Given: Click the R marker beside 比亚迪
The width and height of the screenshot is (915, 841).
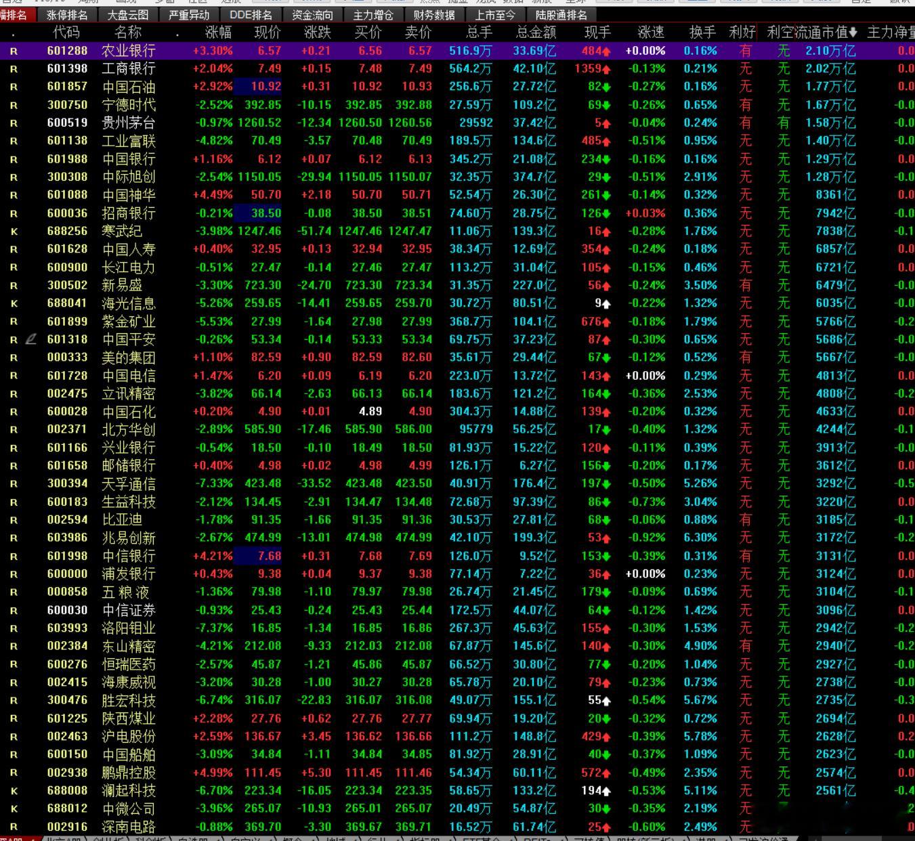Looking at the screenshot, I should [14, 520].
